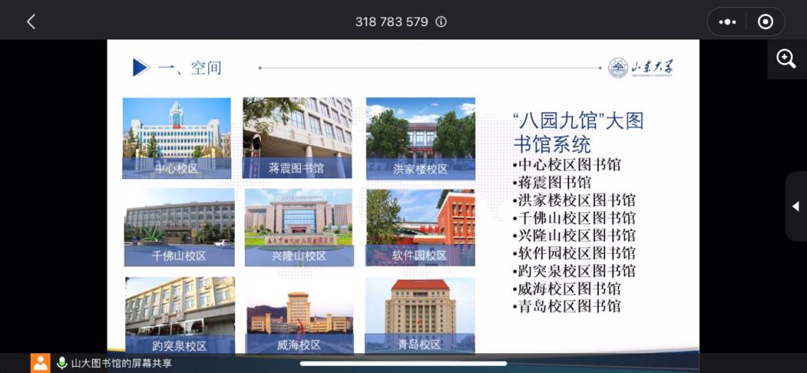Tap the 千佛山校区 building image

(179, 226)
